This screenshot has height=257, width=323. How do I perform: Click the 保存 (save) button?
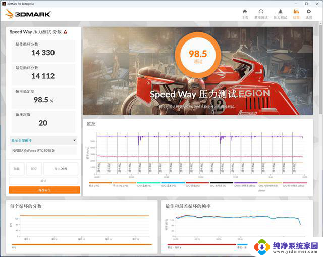pos(34,169)
